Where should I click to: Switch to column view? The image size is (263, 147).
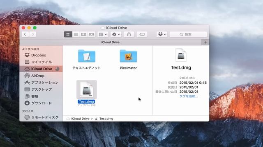(83, 34)
